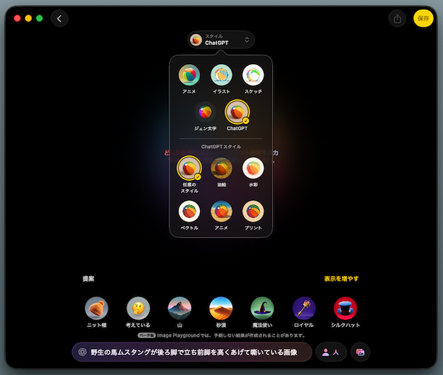Add the 魔法使い wizard hat suggestion
The image size is (443, 375).
[x=262, y=309]
